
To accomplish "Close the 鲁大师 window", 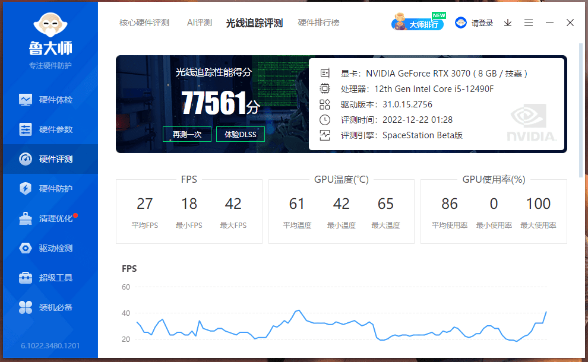I will 570,23.
